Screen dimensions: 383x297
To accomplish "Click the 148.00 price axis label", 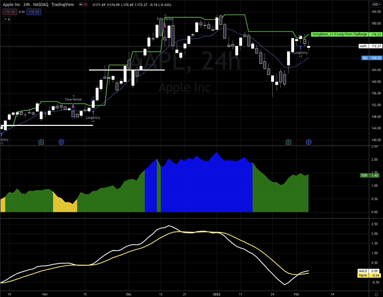I will pos(376,117).
